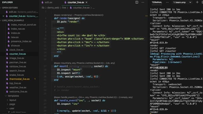Open new.ex file
The width and height of the screenshot is (203, 114).
pos(15,37)
